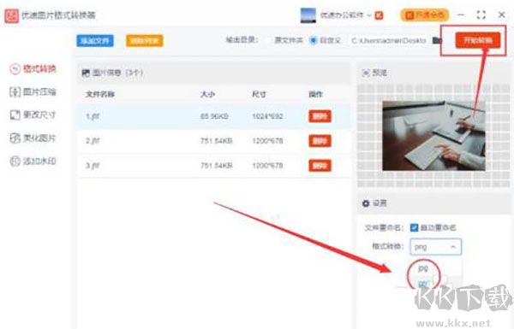Click the 图片信息 header image icon
Image resolution: width=514 pixels, height=329 pixels.
[86, 73]
